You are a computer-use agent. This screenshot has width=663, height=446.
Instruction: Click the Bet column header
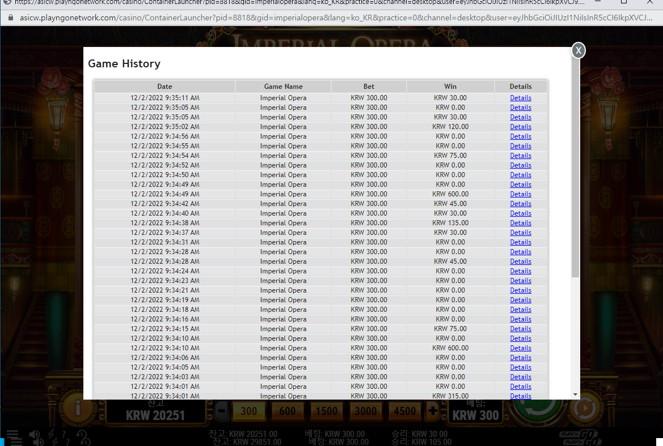[x=369, y=87]
